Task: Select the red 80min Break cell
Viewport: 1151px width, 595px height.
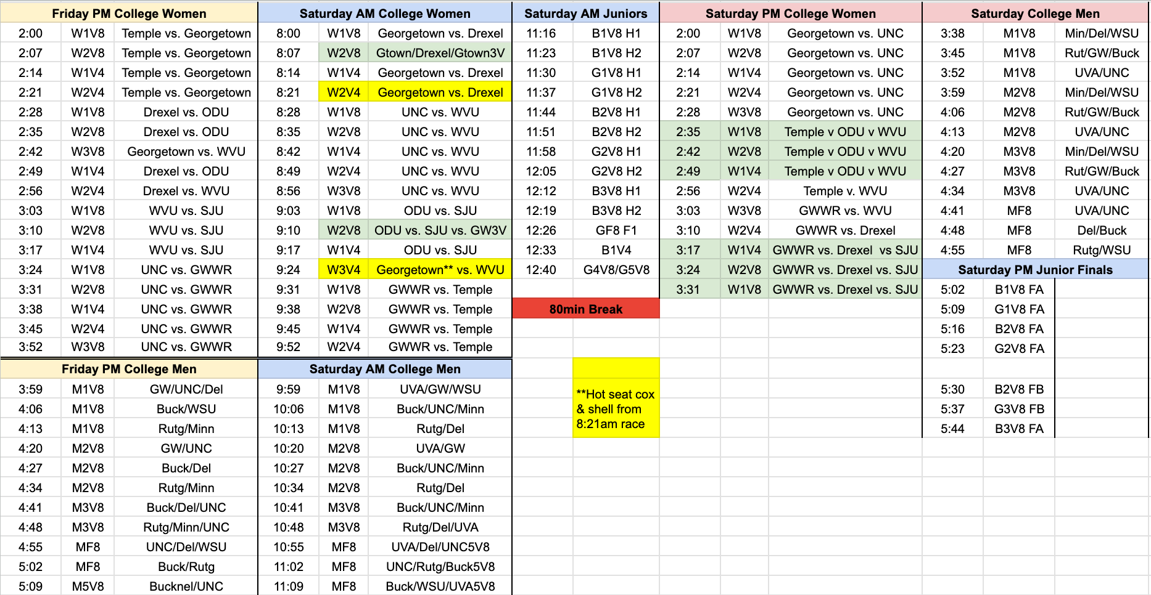Action: 585,309
